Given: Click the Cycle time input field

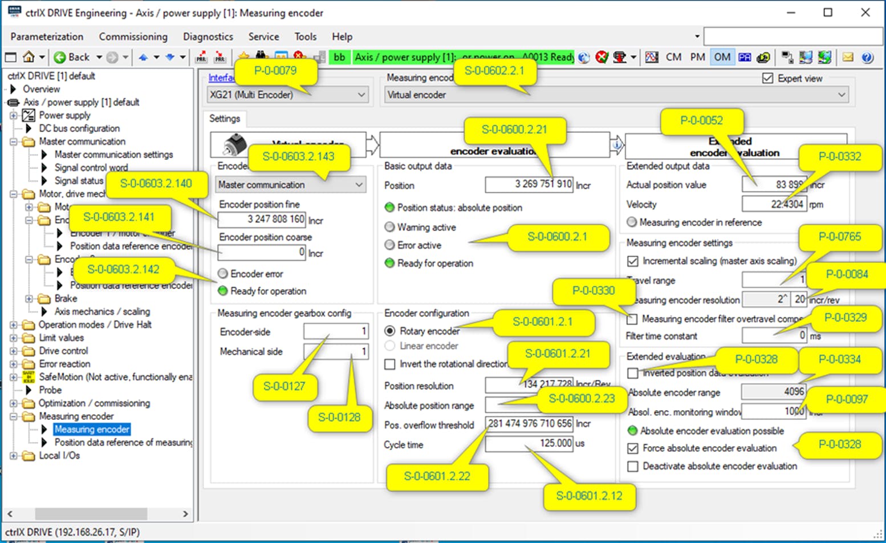Looking at the screenshot, I should (x=529, y=443).
